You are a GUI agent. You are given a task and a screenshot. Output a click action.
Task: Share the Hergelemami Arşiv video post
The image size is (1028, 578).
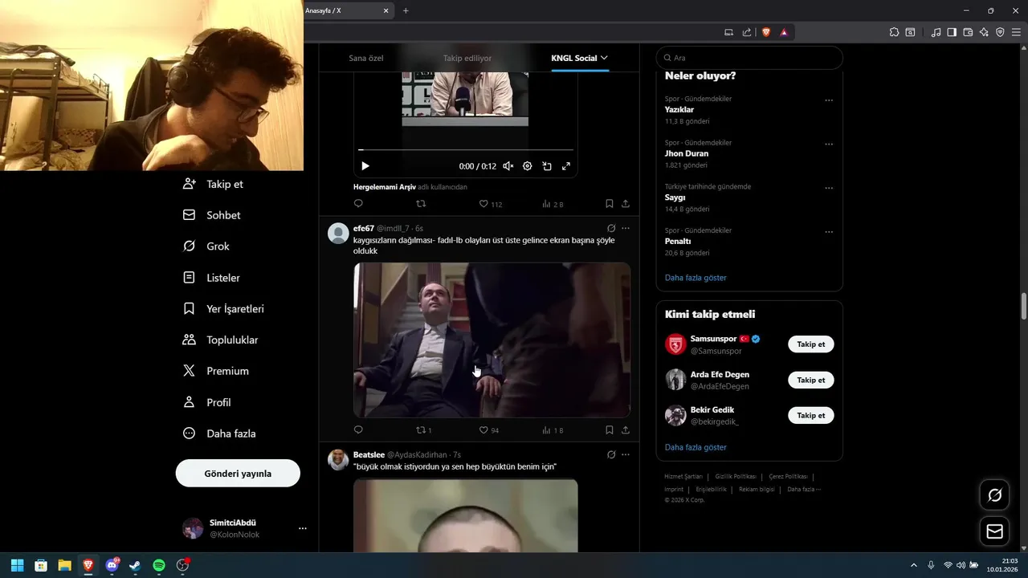626,204
